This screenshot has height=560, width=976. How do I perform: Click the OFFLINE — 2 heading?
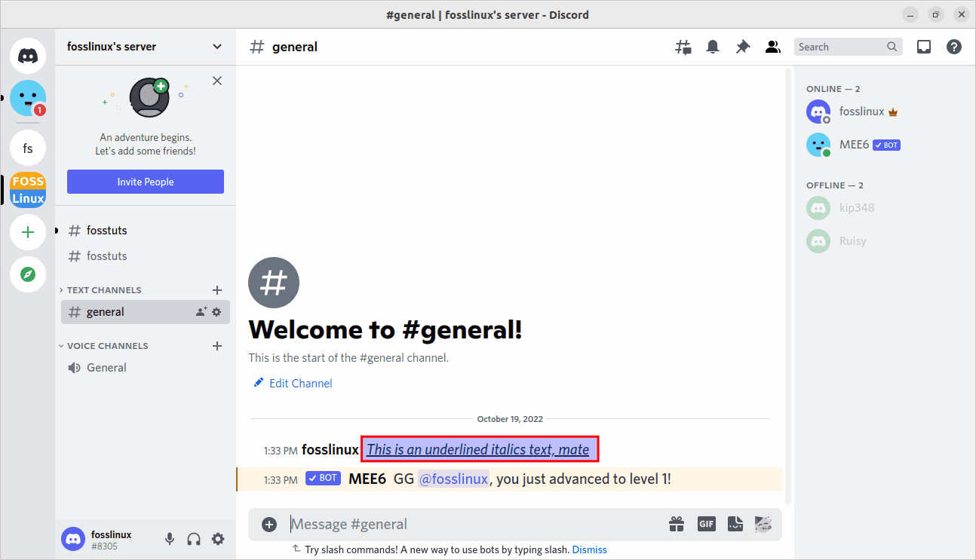[x=835, y=185]
